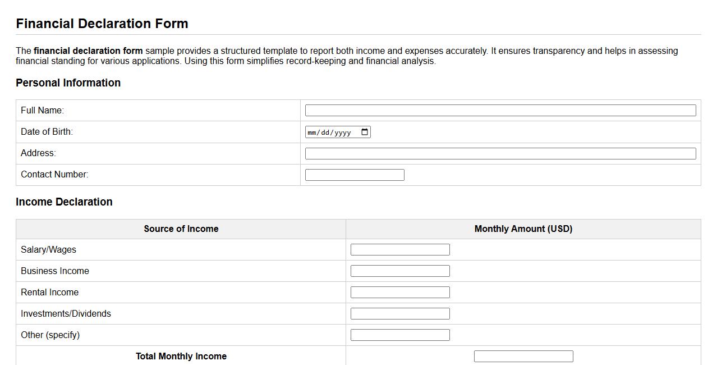Select the month segment of Date of Birth
The image size is (717, 365).
pyautogui.click(x=313, y=132)
